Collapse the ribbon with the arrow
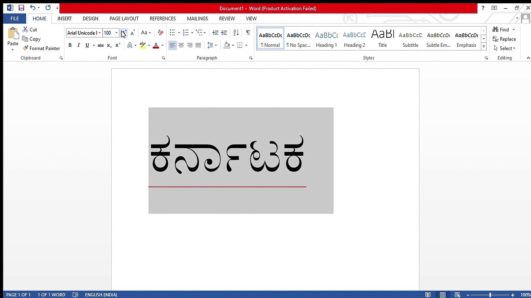 pyautogui.click(x=528, y=58)
